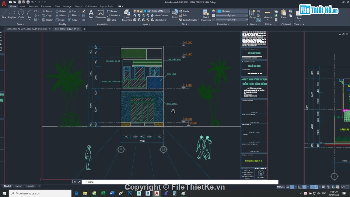Viewport: 350px width, 197px height.
Task: Click Edit Attributes button
Action: (188, 20)
